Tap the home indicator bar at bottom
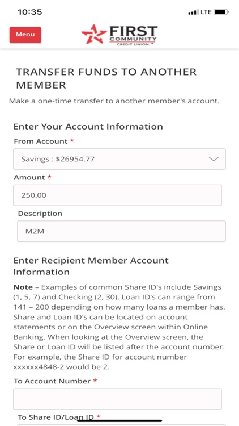The image size is (239, 426). pos(119,421)
